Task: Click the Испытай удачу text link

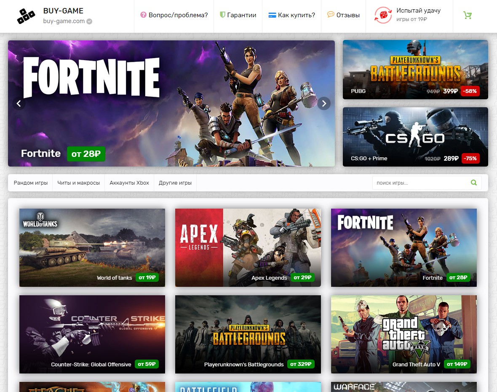Action: tap(418, 11)
